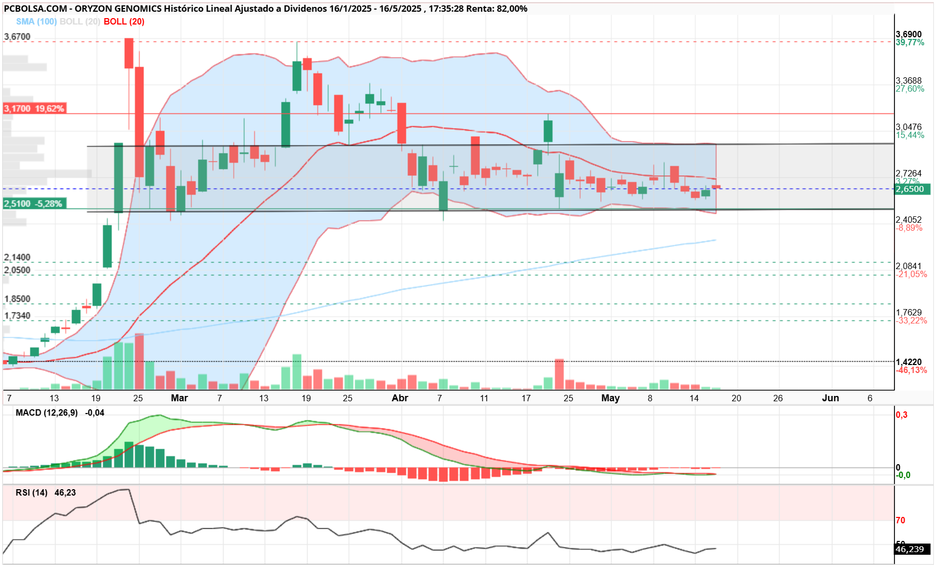Click the SMA (100) legend label
Image resolution: width=936 pixels, height=567 pixels.
(x=36, y=21)
